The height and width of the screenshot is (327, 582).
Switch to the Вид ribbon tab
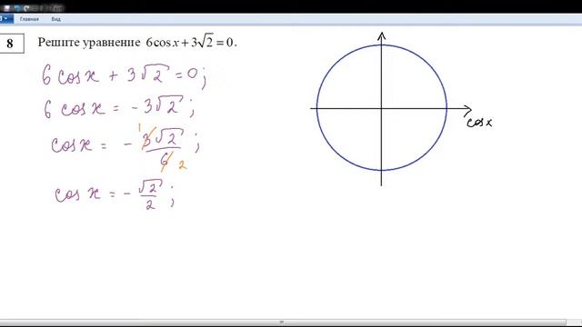click(56, 19)
